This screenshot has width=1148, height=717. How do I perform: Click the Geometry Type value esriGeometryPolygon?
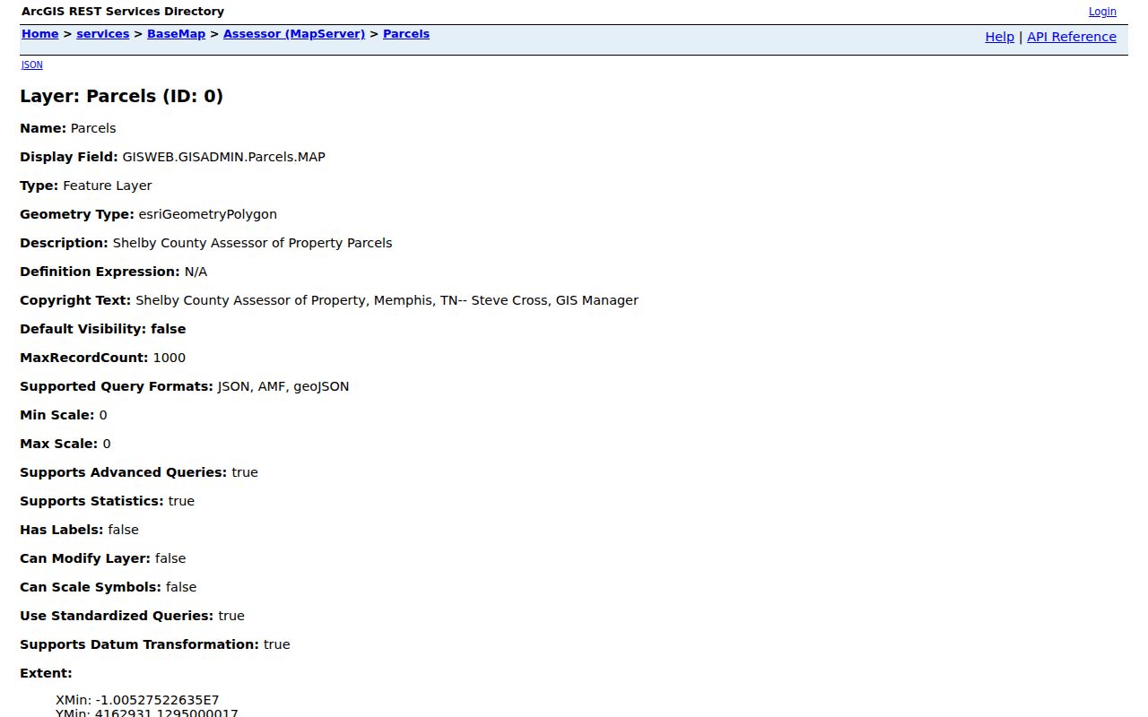(208, 214)
